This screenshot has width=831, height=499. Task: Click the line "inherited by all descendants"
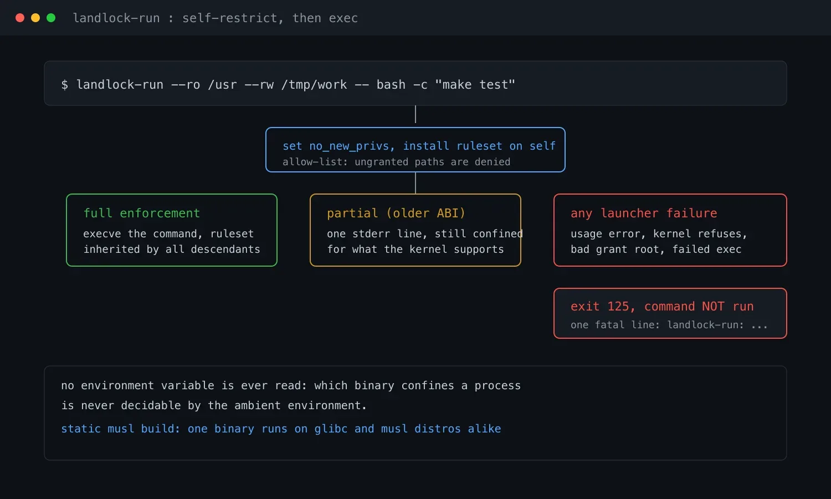[x=172, y=249]
